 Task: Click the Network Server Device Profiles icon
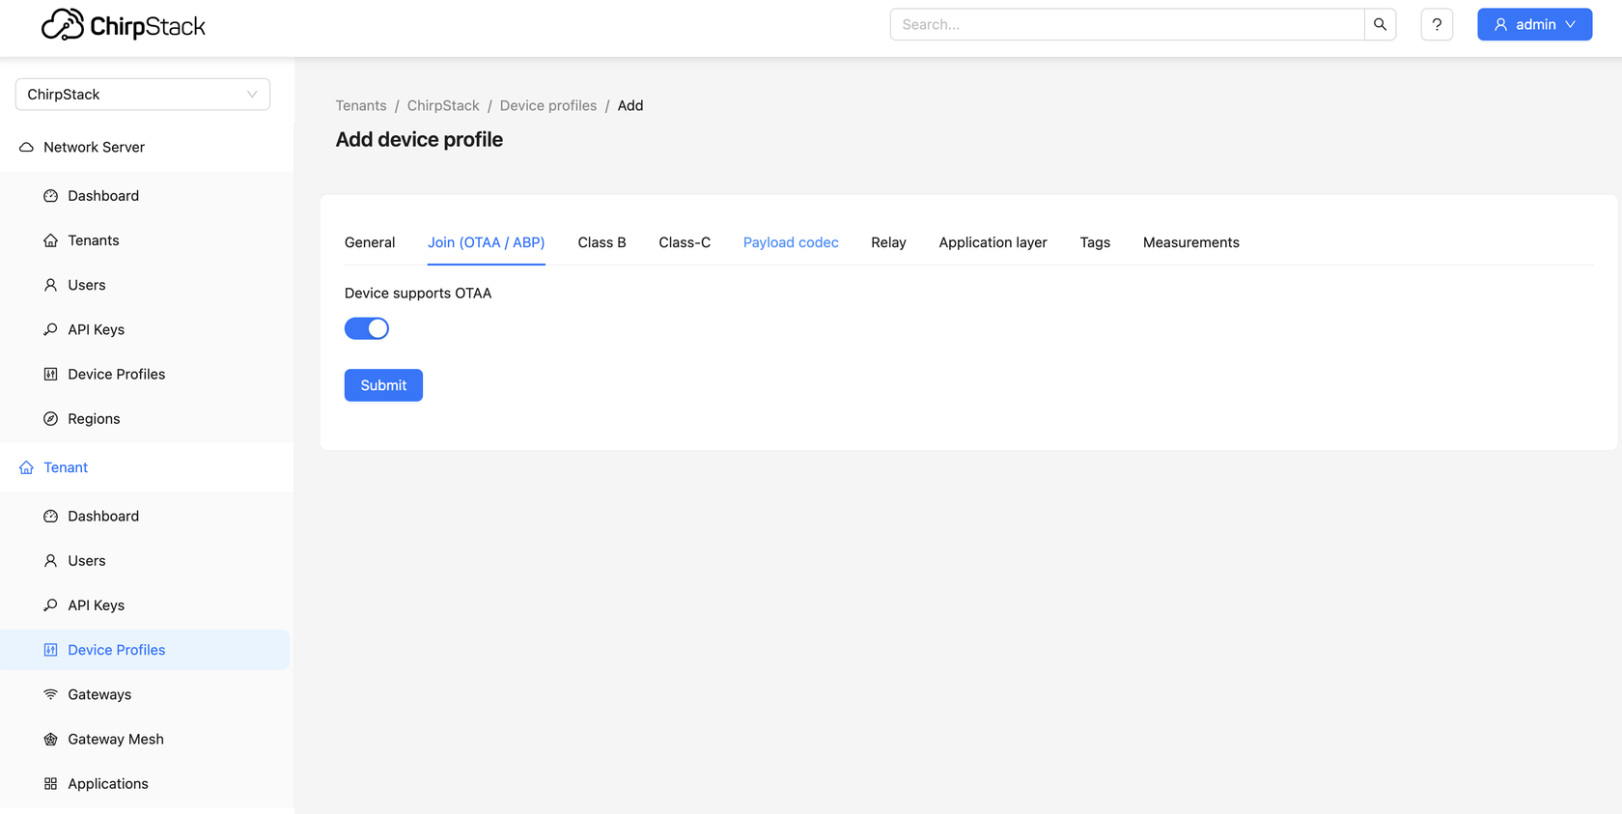[50, 374]
